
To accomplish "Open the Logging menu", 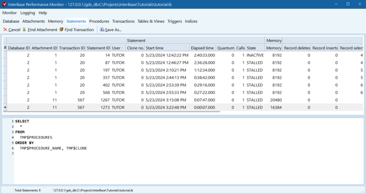I will pyautogui.click(x=27, y=13).
